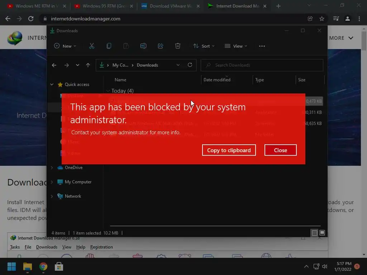
Task: Switch to large thumbnails view icon
Action: pyautogui.click(x=322, y=233)
